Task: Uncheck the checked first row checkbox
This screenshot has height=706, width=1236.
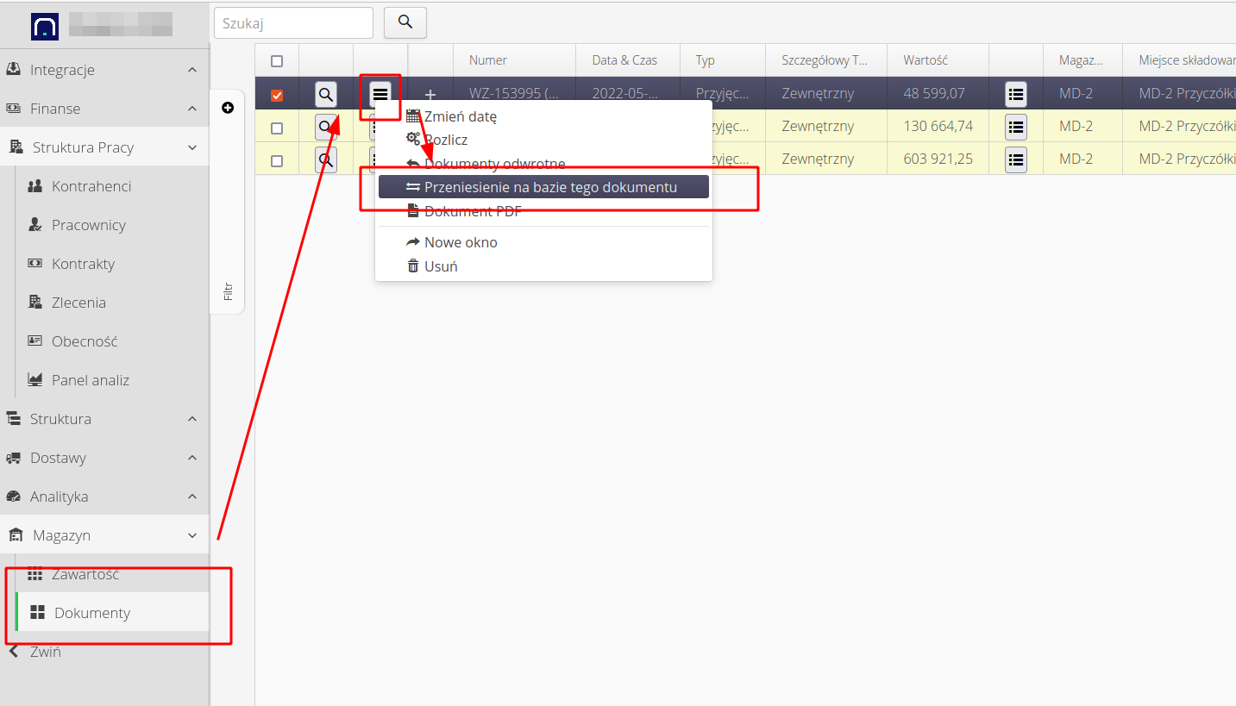Action: 277,95
